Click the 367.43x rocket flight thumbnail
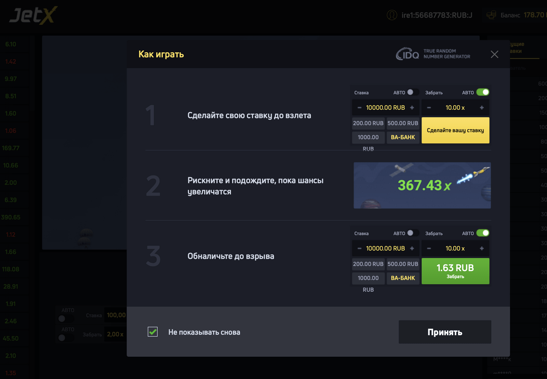This screenshot has height=379, width=547. coord(422,185)
